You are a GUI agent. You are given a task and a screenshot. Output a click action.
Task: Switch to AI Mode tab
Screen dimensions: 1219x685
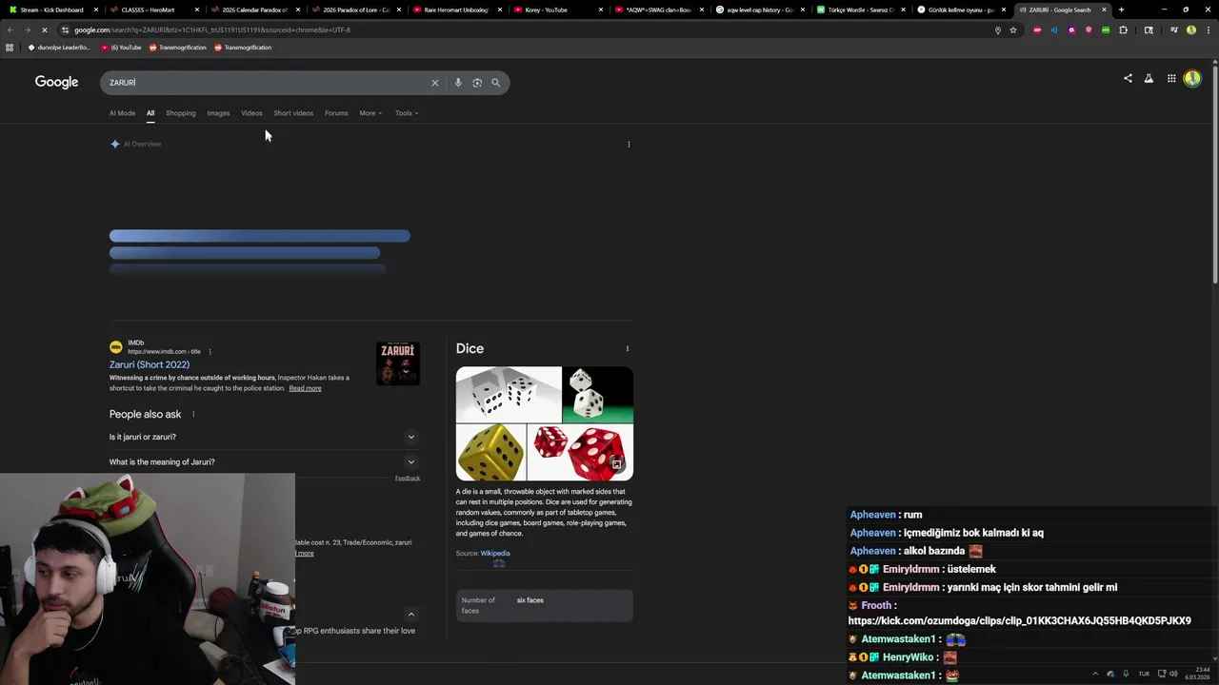pos(122,113)
